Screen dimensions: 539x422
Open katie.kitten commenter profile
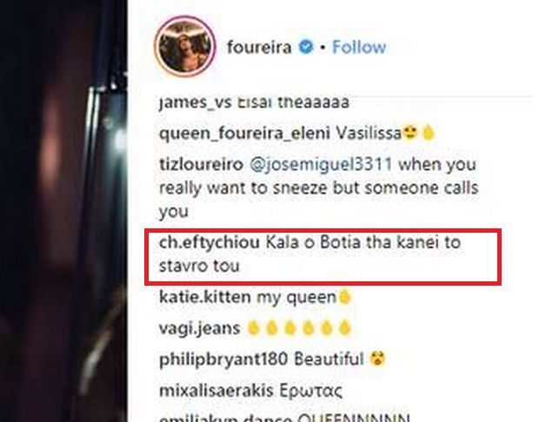205,297
